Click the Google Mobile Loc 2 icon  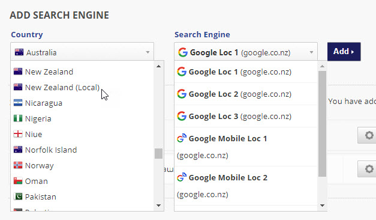click(x=182, y=177)
